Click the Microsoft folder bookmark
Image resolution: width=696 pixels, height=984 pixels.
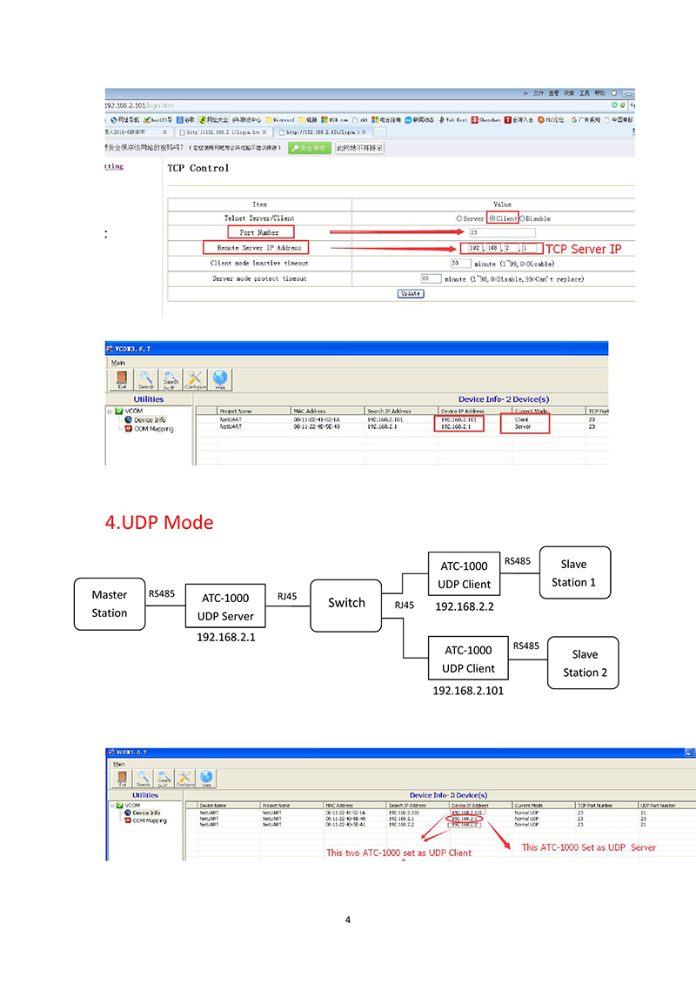pos(280,120)
